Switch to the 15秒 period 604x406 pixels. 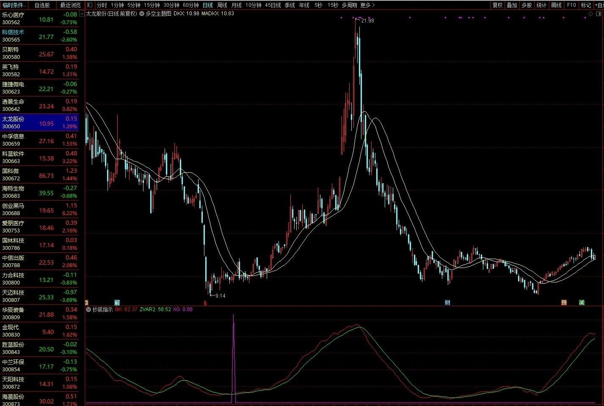pos(333,5)
